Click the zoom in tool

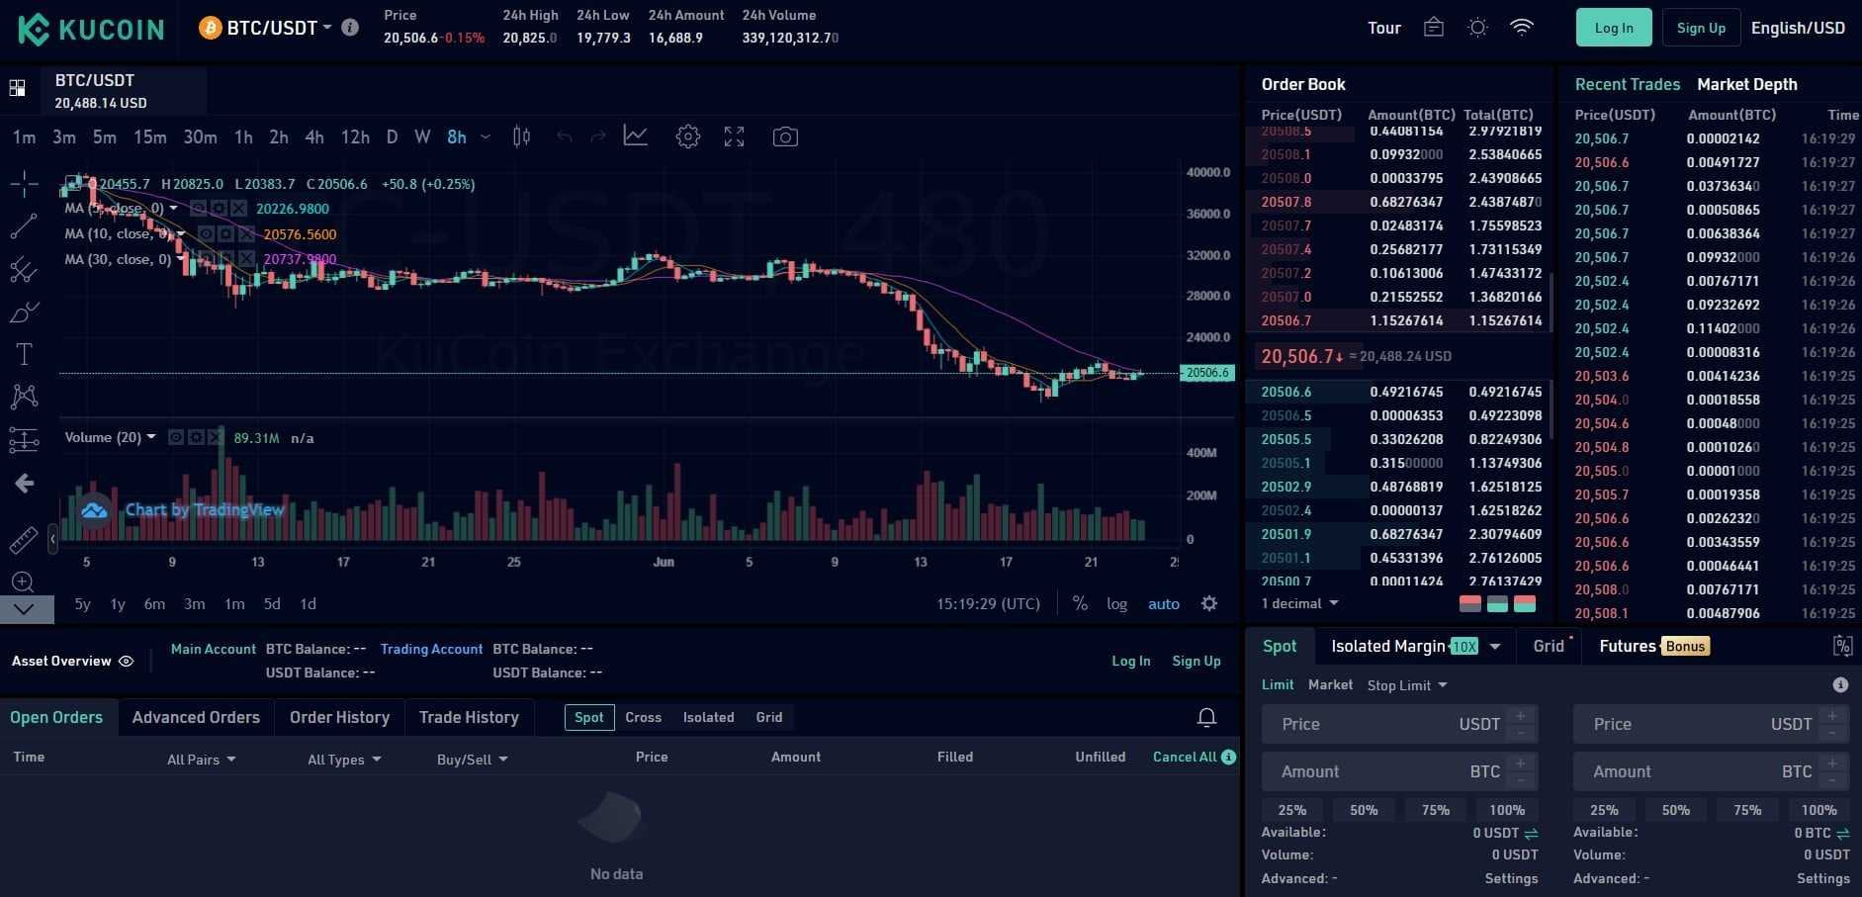[x=24, y=582]
